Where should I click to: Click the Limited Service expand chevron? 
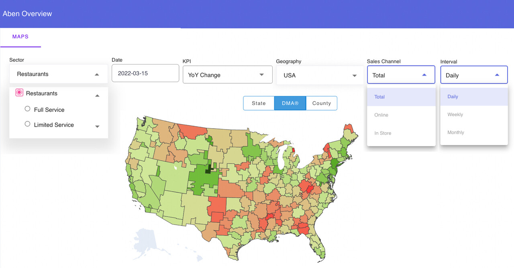point(97,127)
